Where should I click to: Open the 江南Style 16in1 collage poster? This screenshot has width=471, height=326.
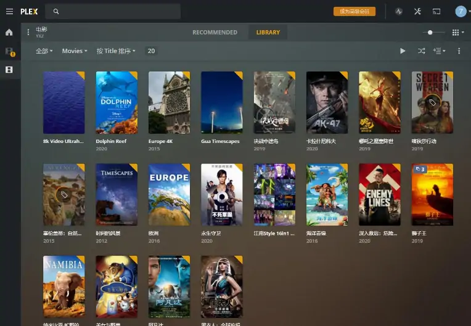[274, 195]
